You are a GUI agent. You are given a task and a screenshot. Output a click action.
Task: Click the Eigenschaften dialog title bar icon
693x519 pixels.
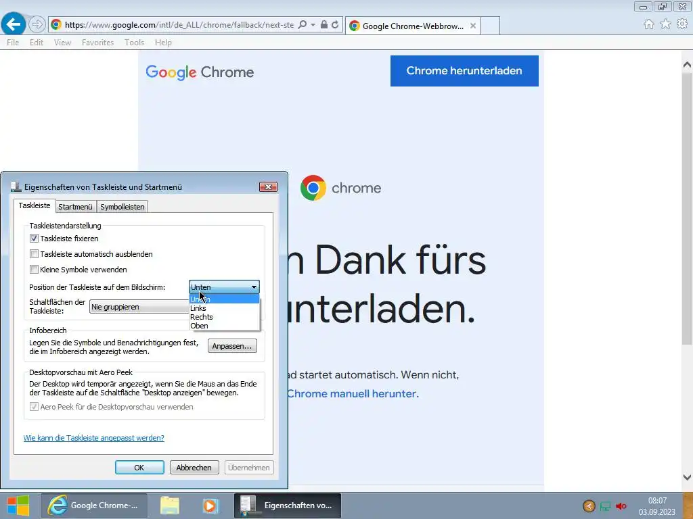(x=16, y=187)
